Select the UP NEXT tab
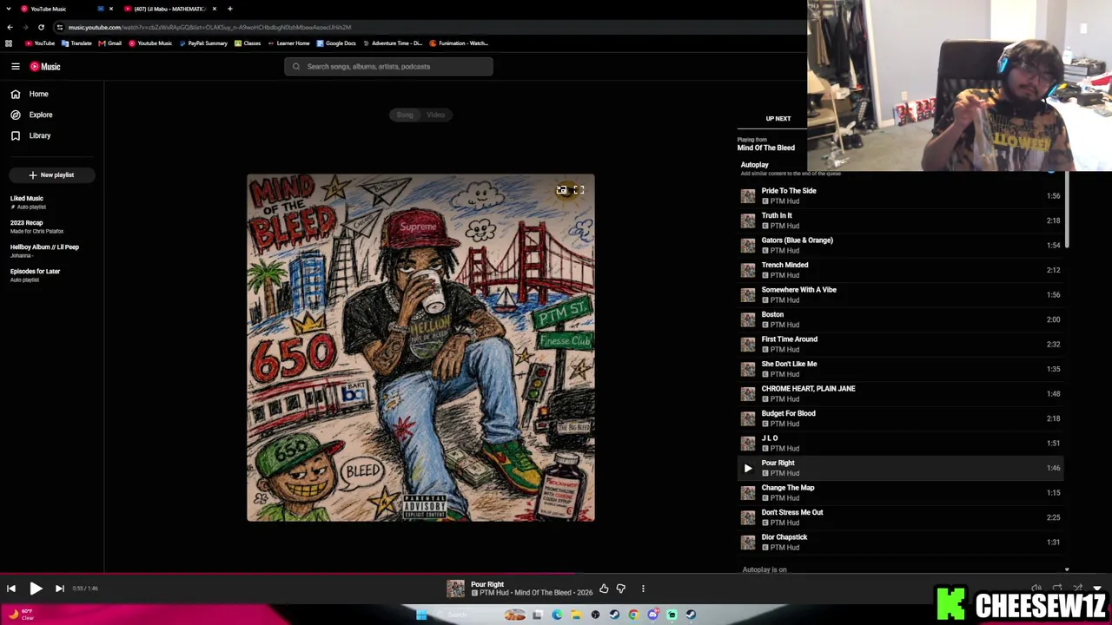 click(x=778, y=119)
